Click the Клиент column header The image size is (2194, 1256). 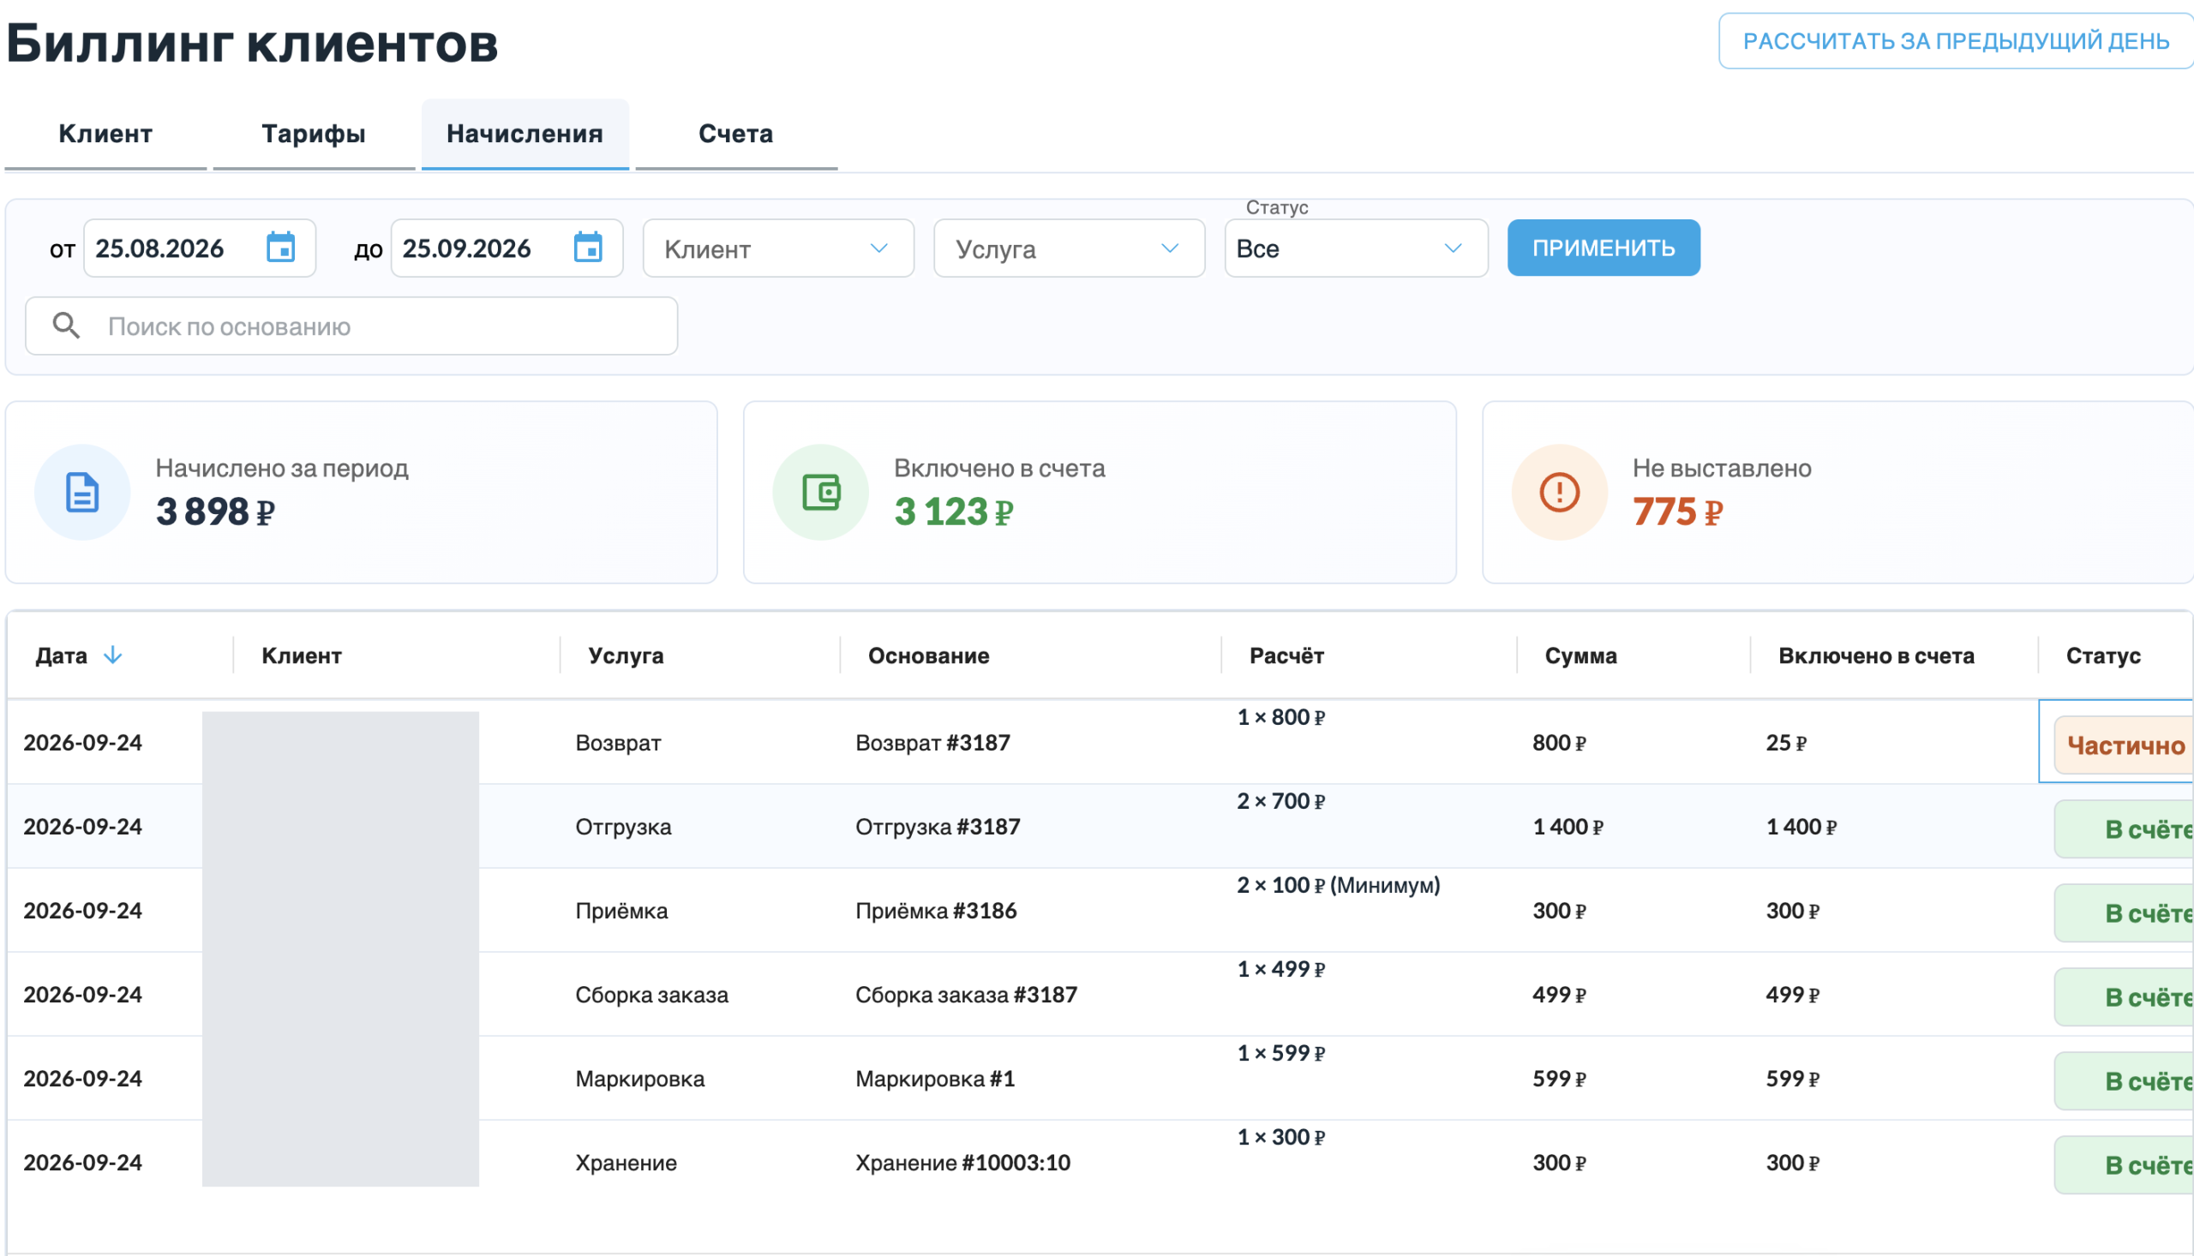(x=302, y=655)
